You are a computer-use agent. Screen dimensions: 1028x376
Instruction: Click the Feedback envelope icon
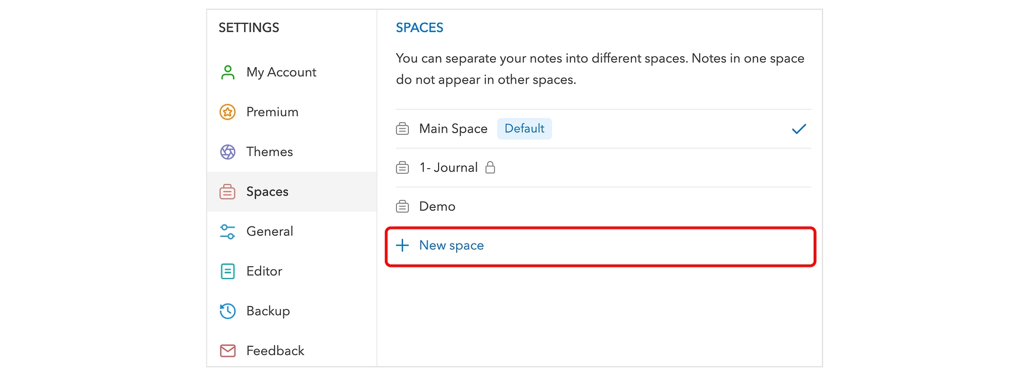point(228,351)
